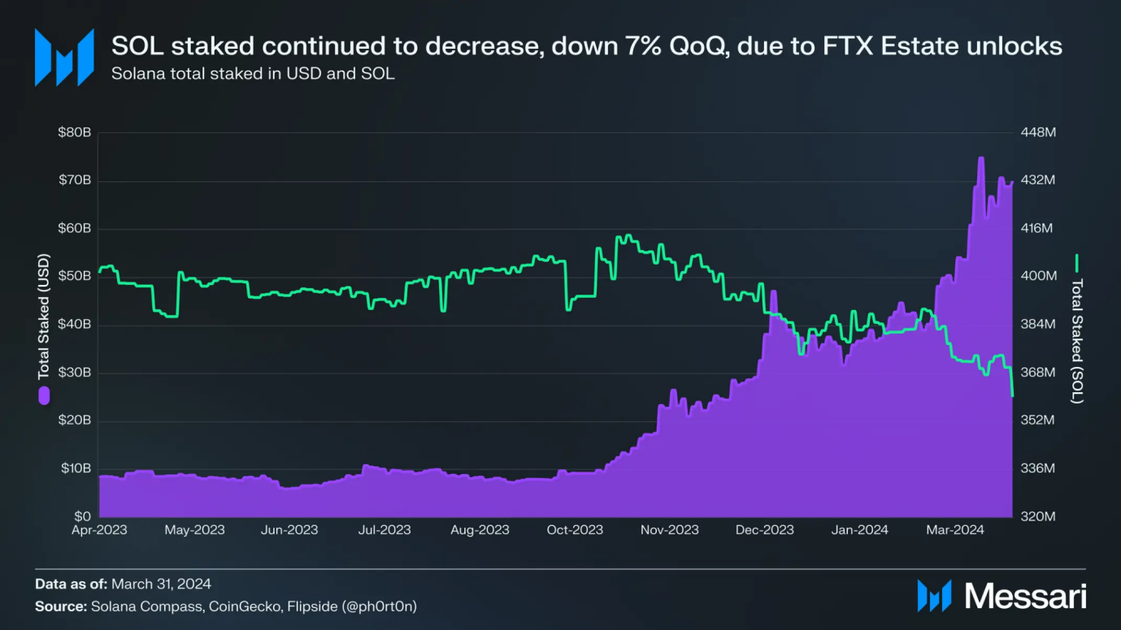
Task: Click the 448M right axis tick label
Action: tap(1038, 132)
